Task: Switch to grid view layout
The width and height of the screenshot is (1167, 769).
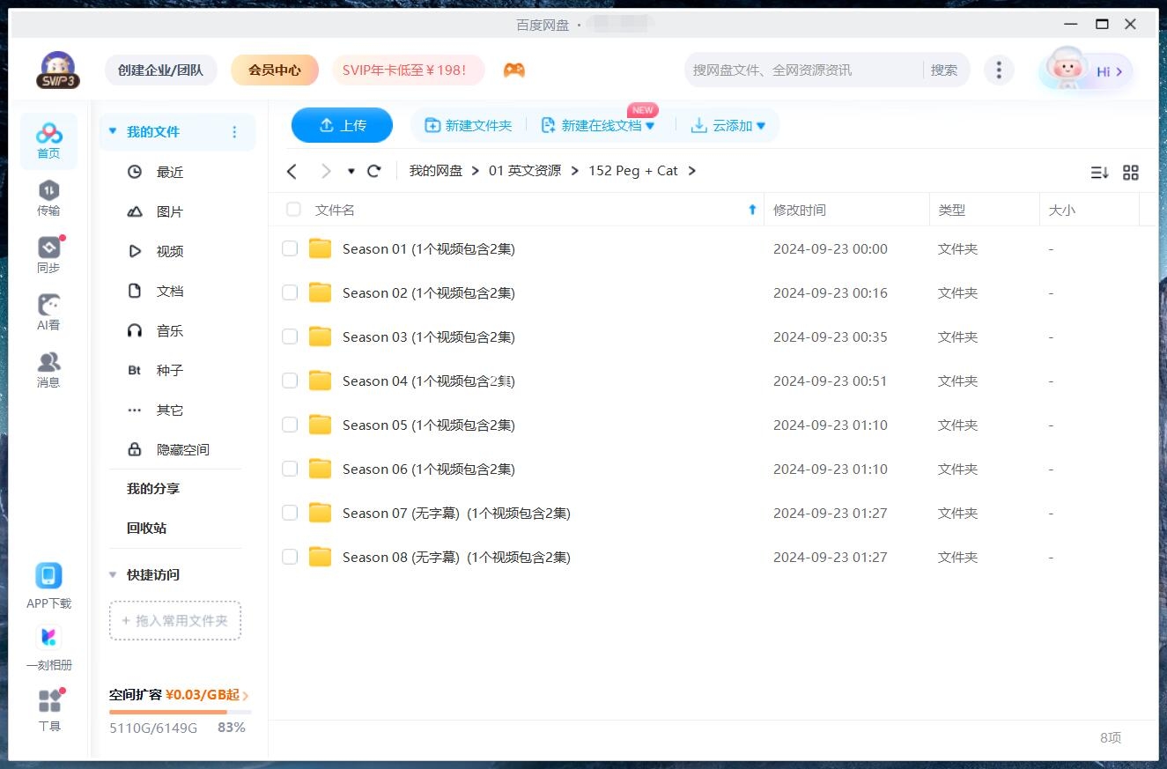Action: click(1131, 173)
